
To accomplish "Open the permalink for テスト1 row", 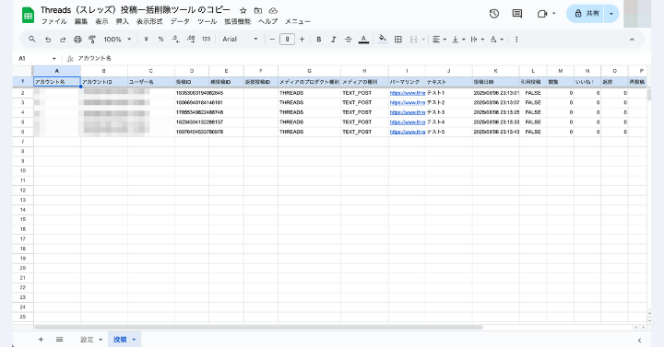I will click(408, 93).
